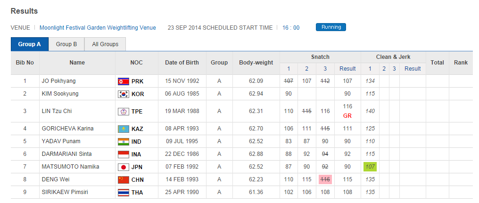
Task: Click the TPE flag icon
Action: pos(123,112)
